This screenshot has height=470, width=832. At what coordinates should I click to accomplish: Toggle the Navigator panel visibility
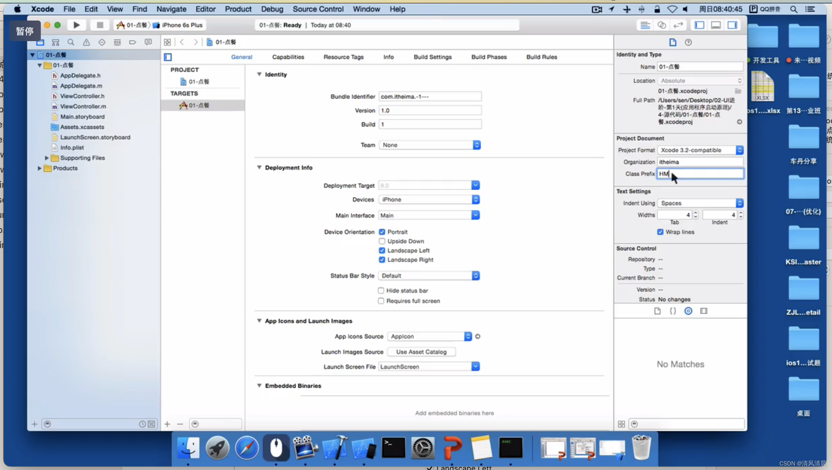(699, 25)
